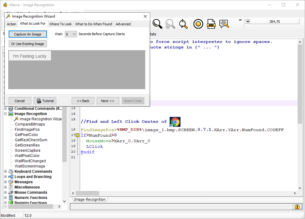The width and height of the screenshot is (305, 219).
Task: Click the Compile to EXE toolbar icon
Action: tap(211, 24)
